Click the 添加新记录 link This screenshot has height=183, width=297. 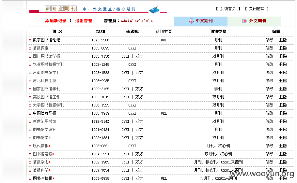[x=56, y=21]
